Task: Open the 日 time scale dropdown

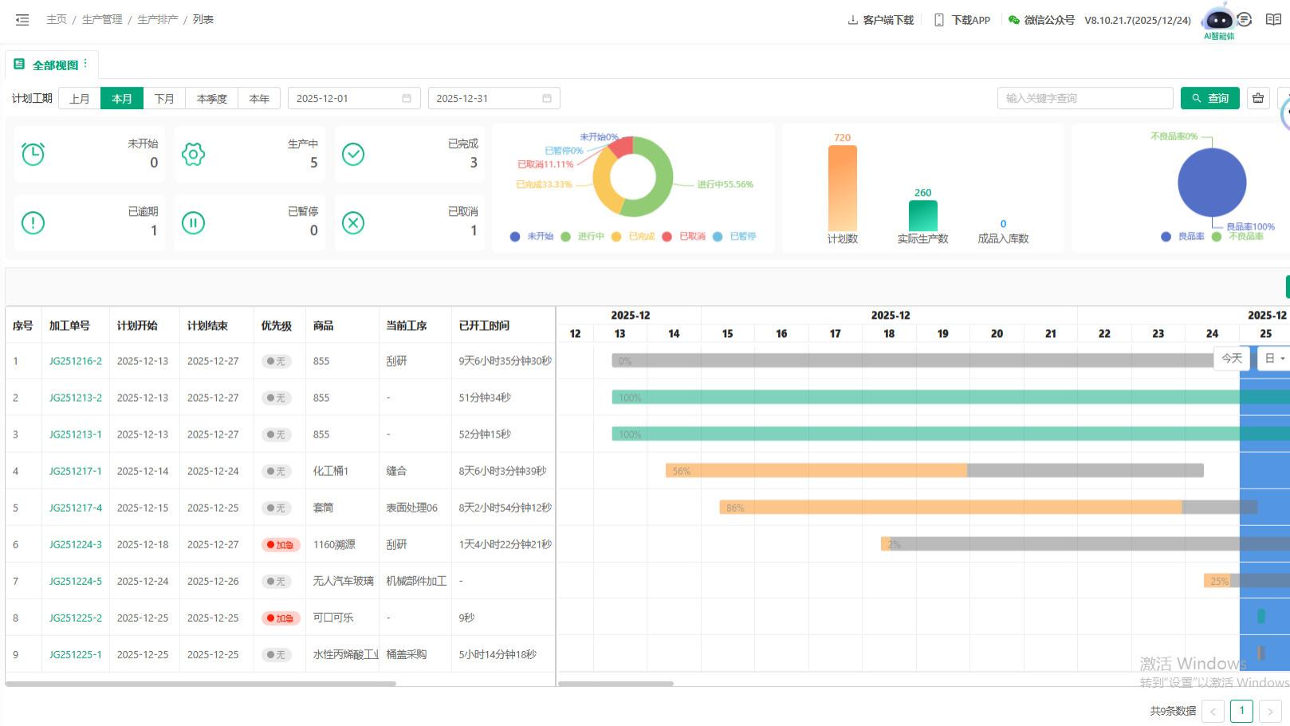Action: coord(1275,359)
